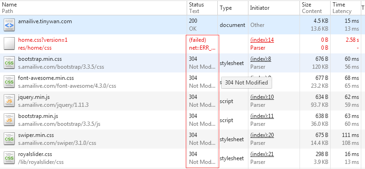Click the JS icon next to bootstrap.min.js
The image size is (365, 169).
(x=9, y=120)
